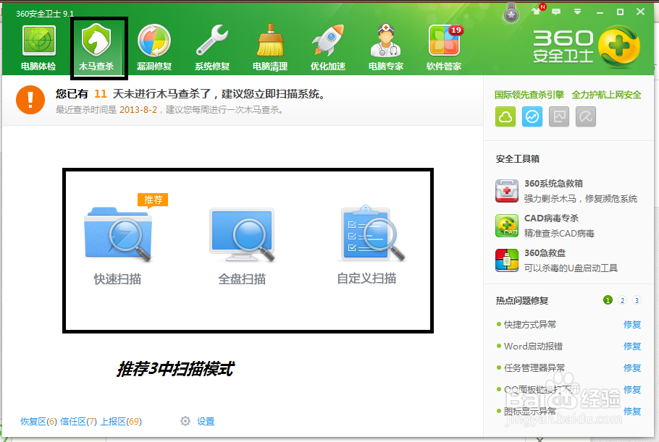659x442 pixels.
Task: Go to hot-fix page 2 indicator
Action: tap(623, 300)
